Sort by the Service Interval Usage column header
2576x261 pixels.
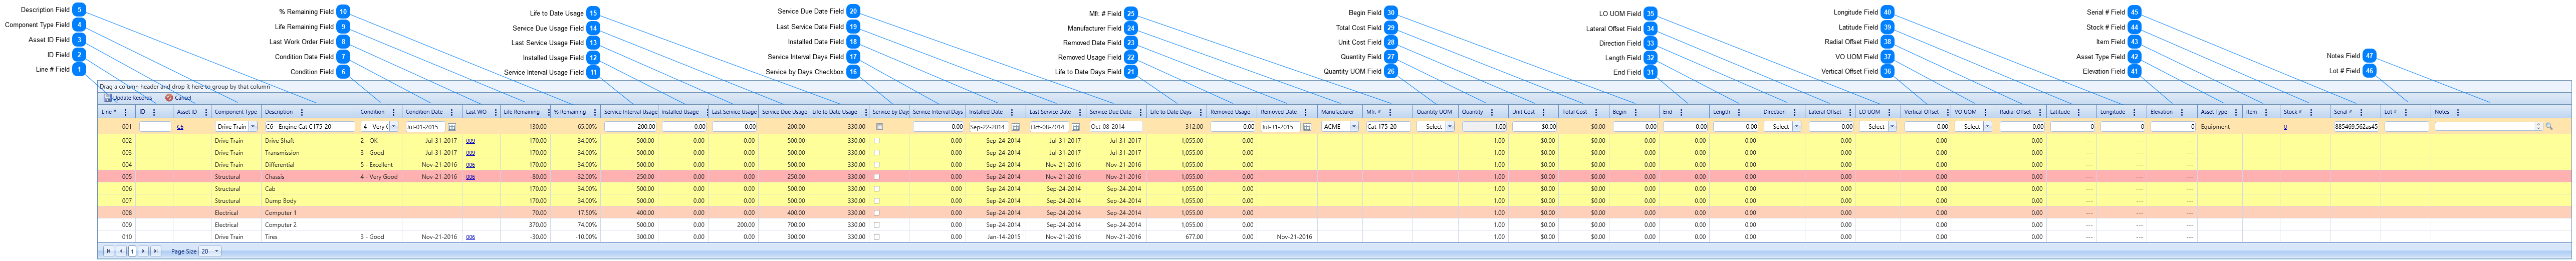coord(631,112)
